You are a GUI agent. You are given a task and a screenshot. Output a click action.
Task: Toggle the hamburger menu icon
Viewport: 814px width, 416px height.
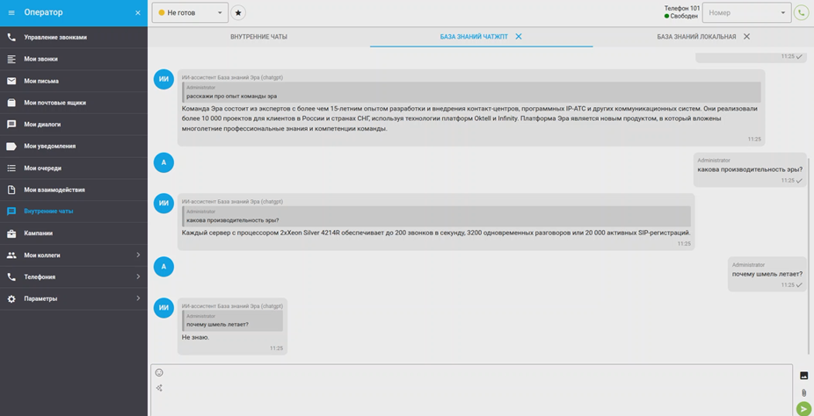pos(11,12)
